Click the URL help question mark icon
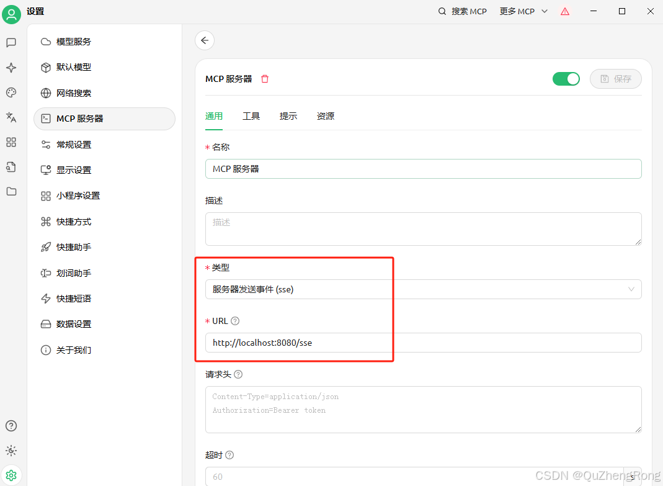The width and height of the screenshot is (663, 486). [235, 321]
